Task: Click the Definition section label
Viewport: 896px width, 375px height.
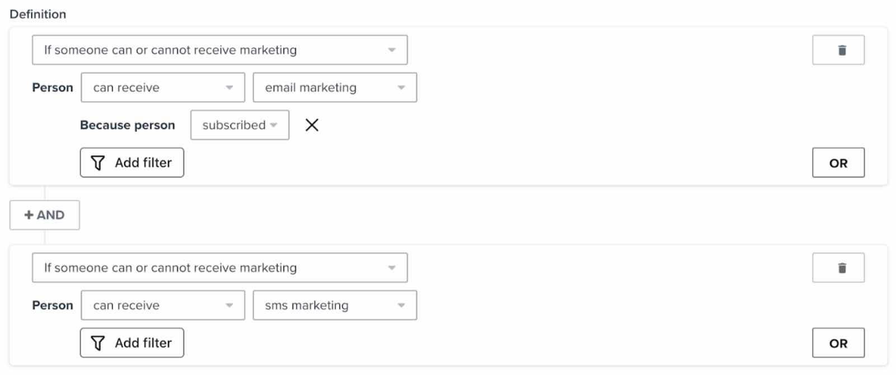Action: (38, 14)
